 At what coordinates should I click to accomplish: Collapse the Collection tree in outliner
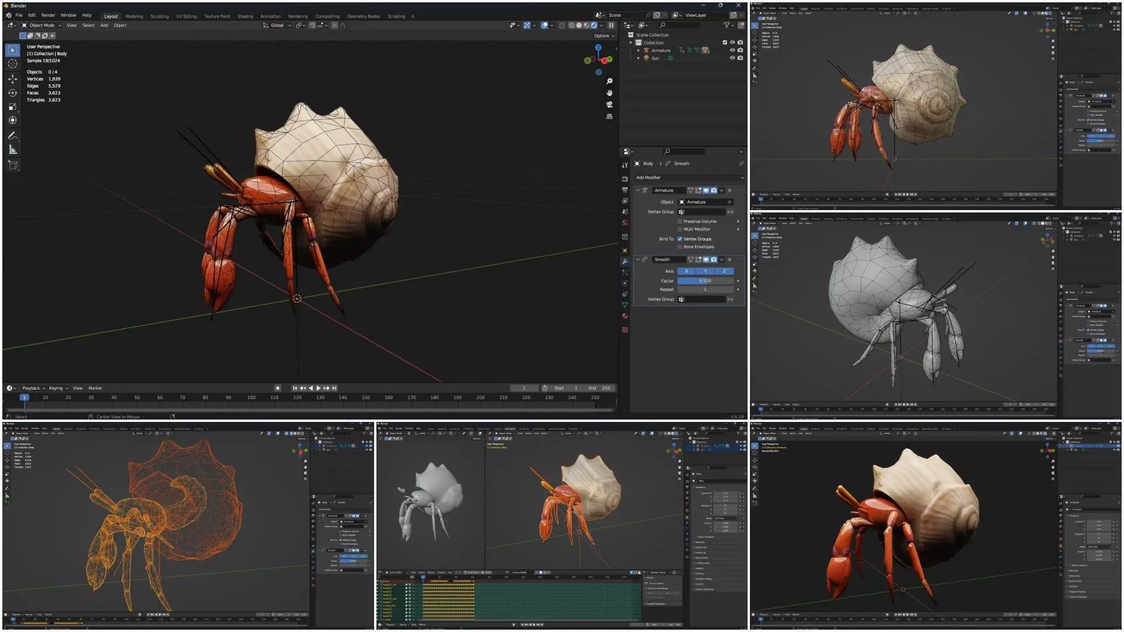click(631, 43)
